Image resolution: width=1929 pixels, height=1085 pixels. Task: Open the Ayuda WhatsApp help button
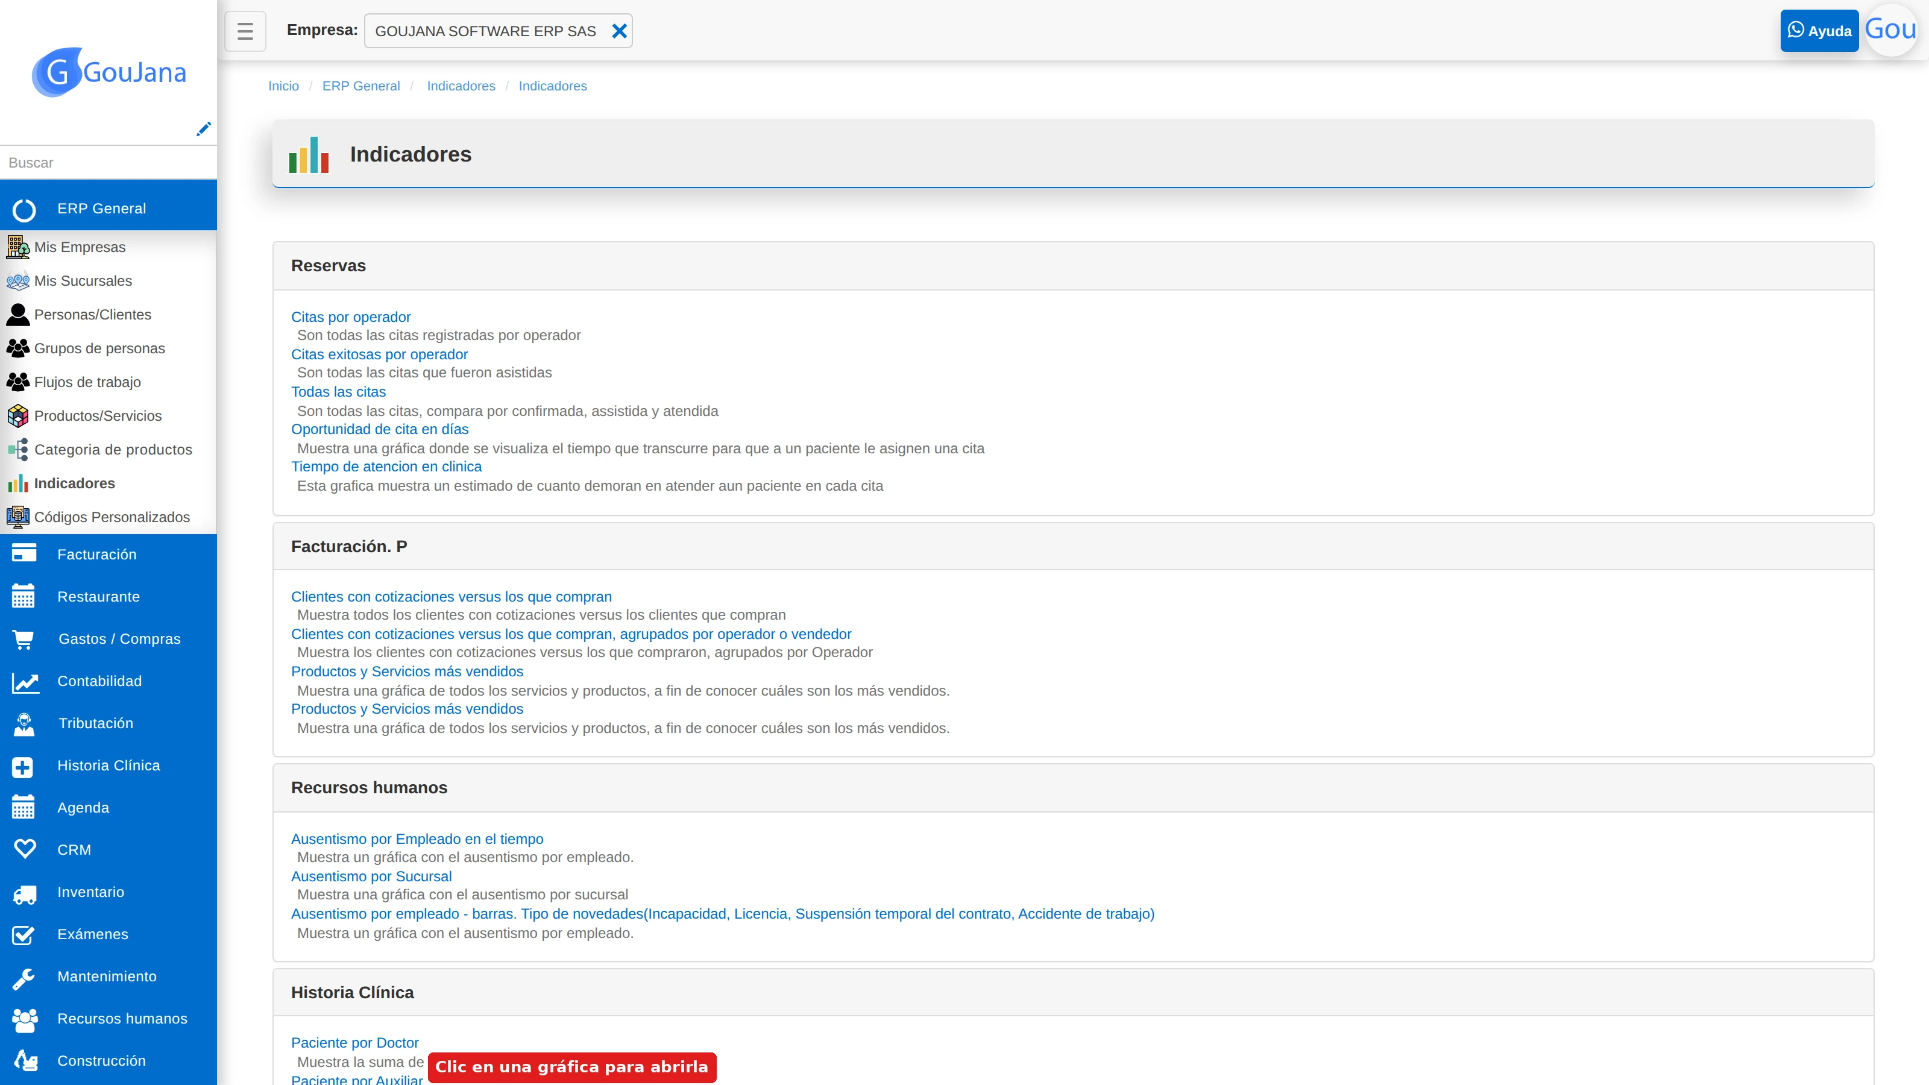(x=1819, y=31)
